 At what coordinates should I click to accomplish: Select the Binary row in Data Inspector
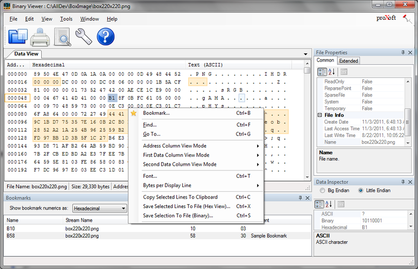pyautogui.click(x=361, y=221)
